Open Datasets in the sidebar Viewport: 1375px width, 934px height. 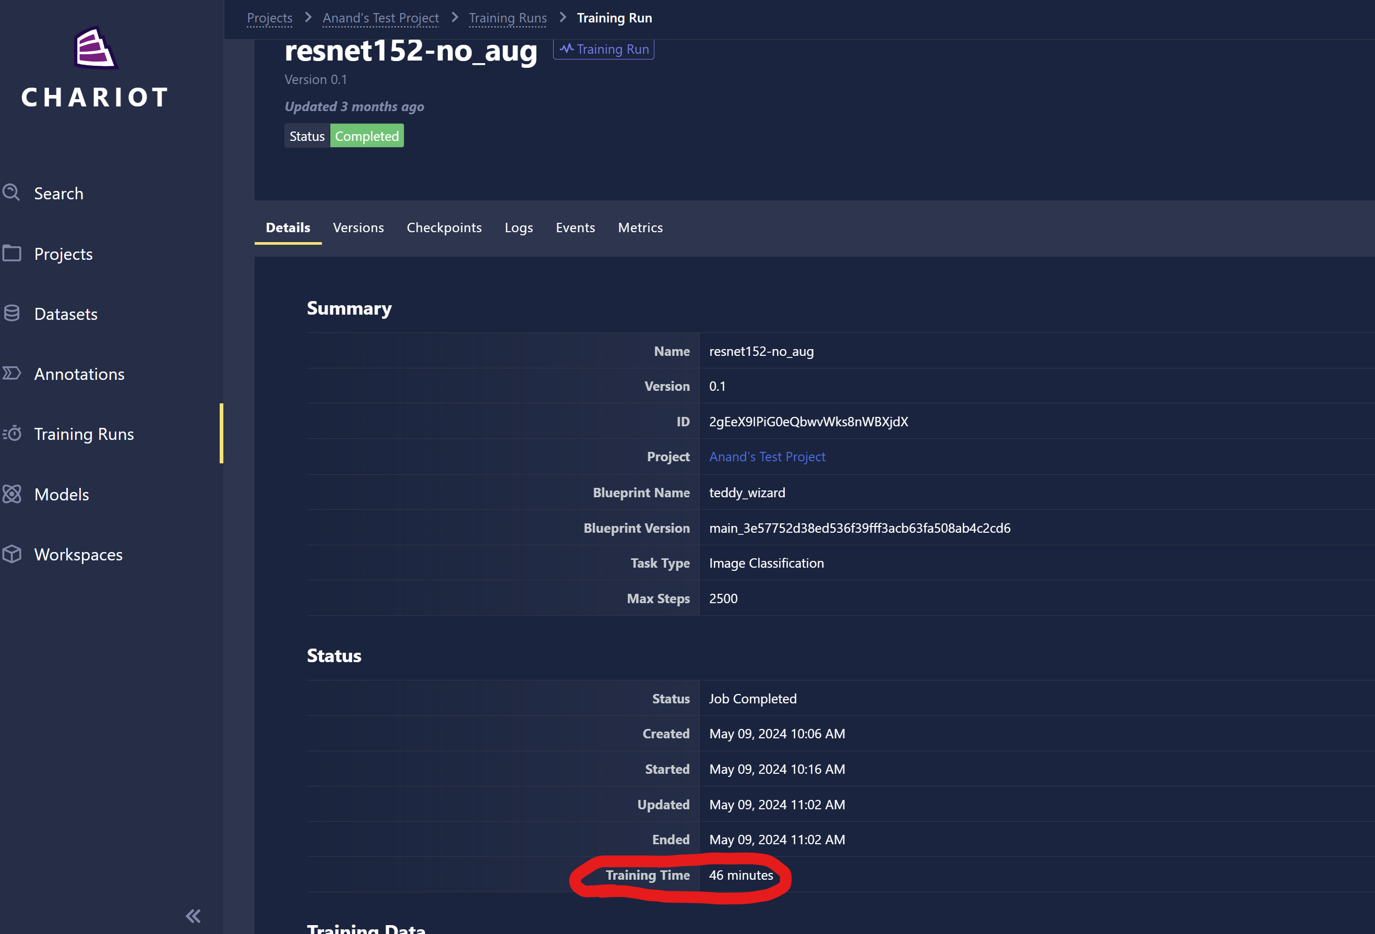[66, 314]
